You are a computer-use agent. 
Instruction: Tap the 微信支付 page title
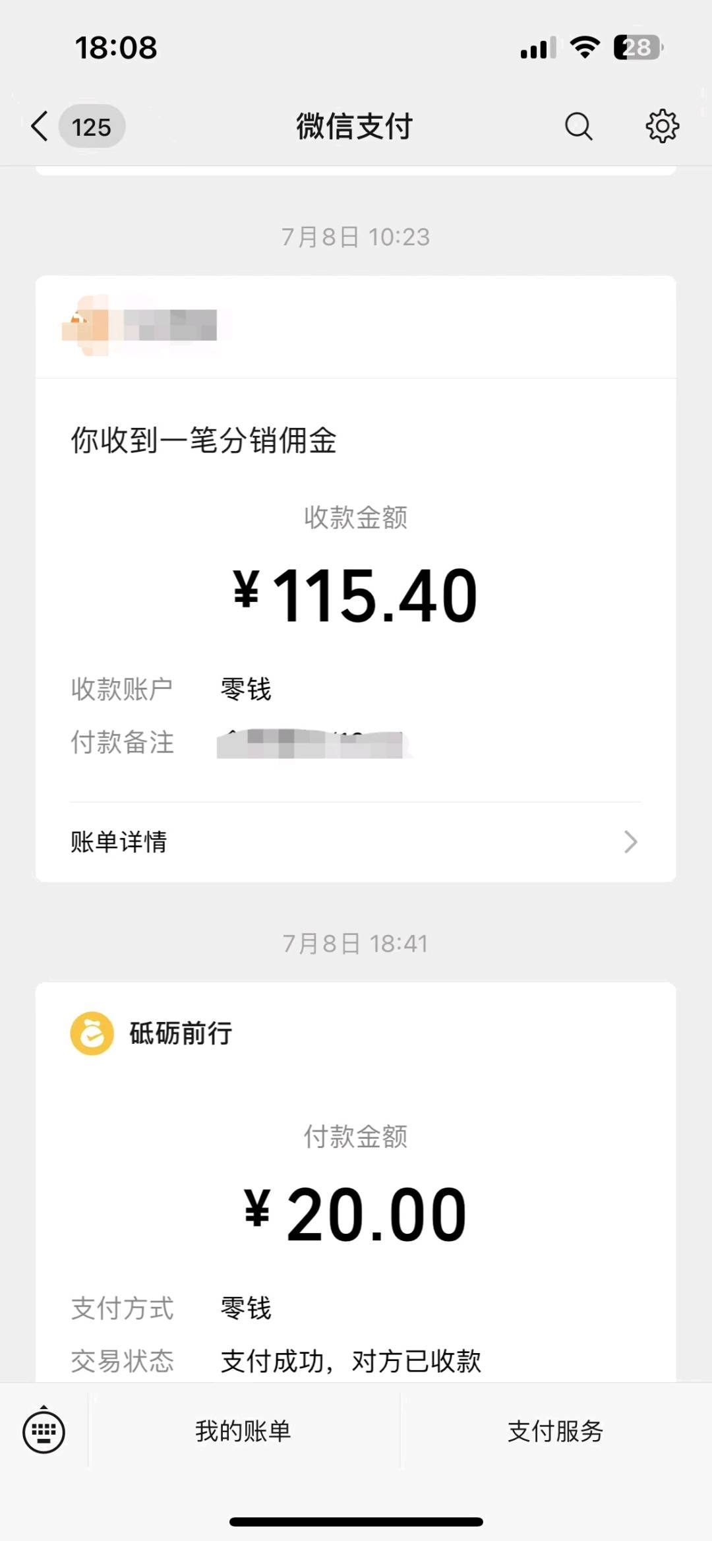click(x=355, y=126)
